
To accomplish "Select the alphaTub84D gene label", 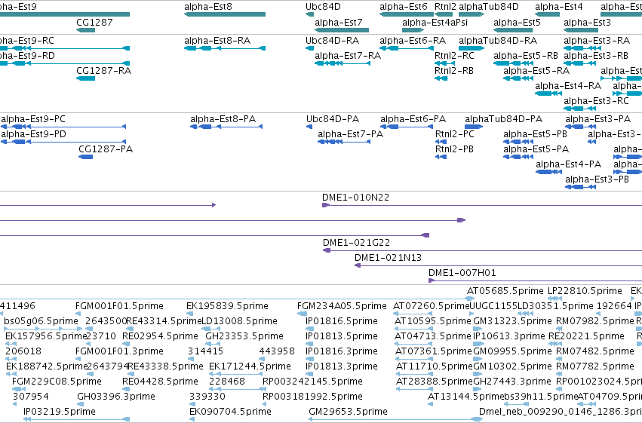I will [489, 7].
